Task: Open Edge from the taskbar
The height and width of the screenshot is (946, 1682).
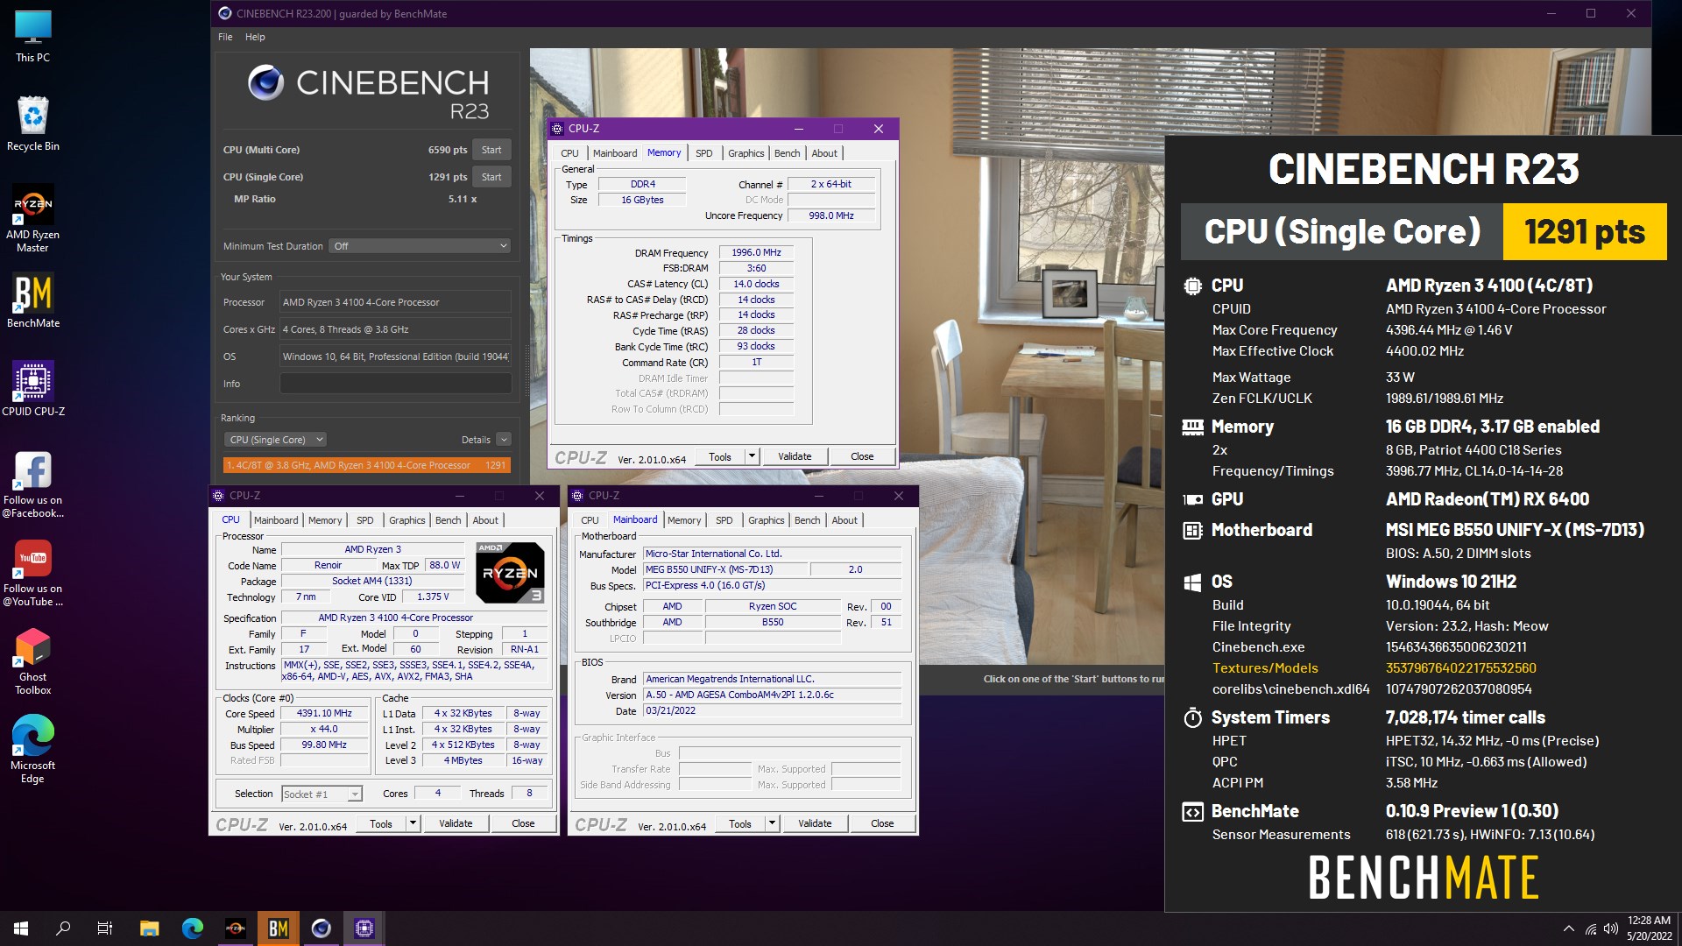Action: (193, 928)
